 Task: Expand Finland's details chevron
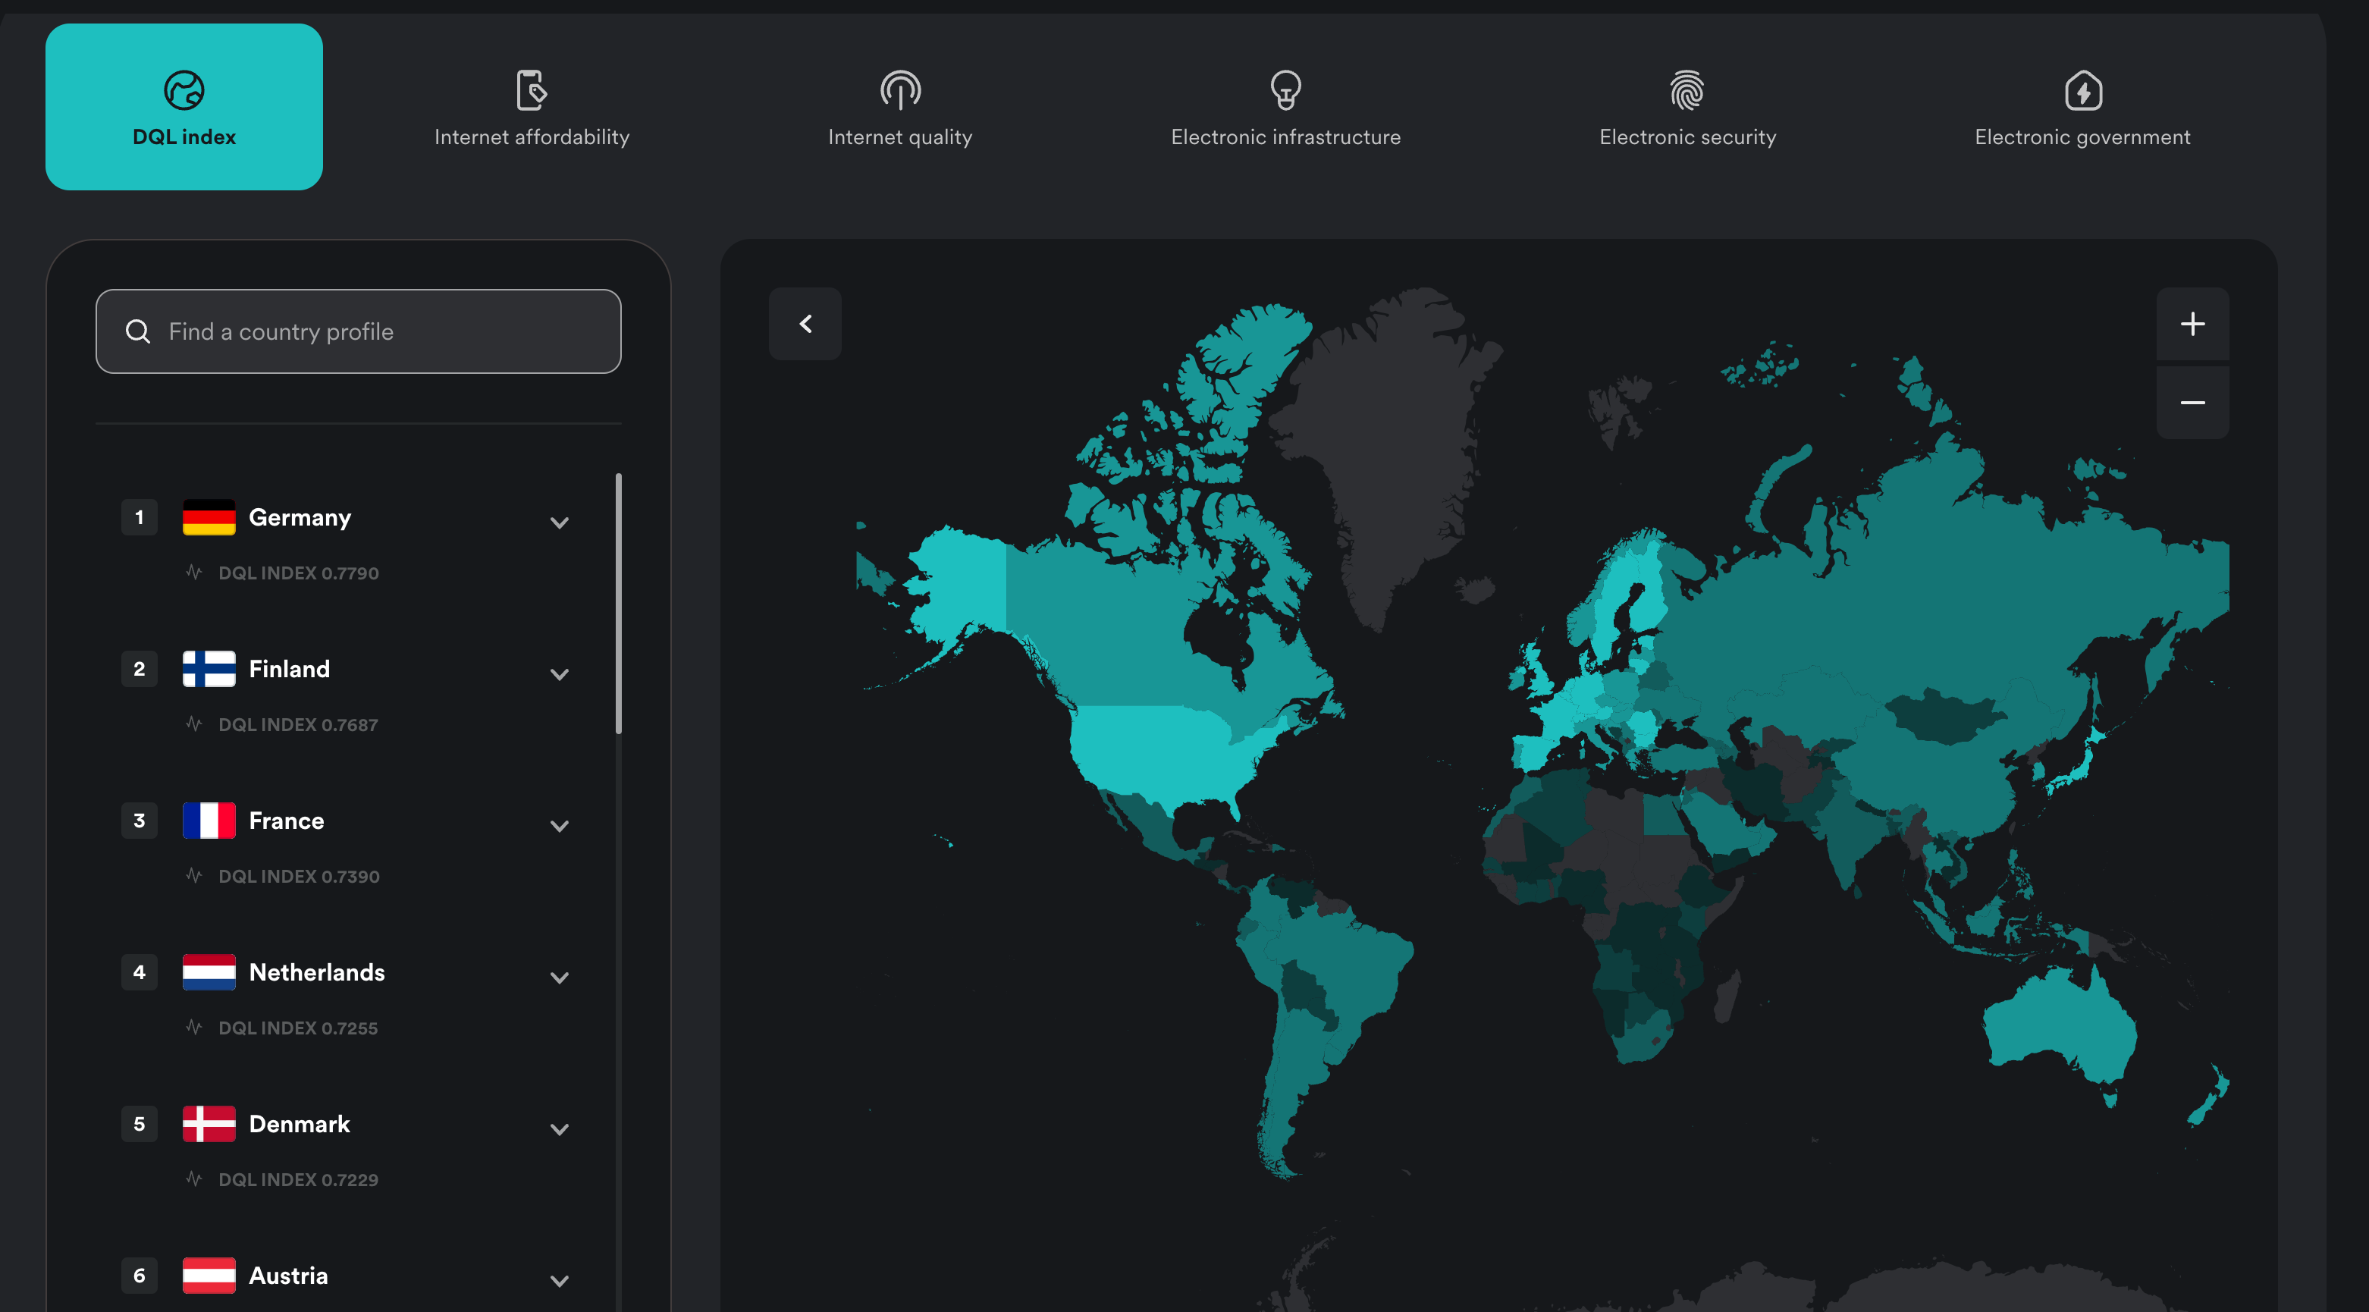[x=559, y=674]
